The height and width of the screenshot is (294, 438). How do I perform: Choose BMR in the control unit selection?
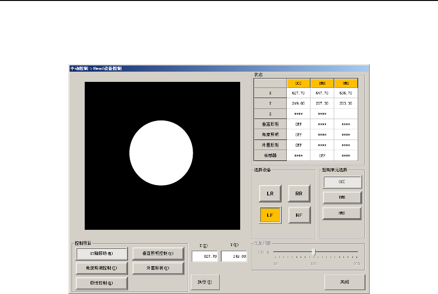coord(342,198)
